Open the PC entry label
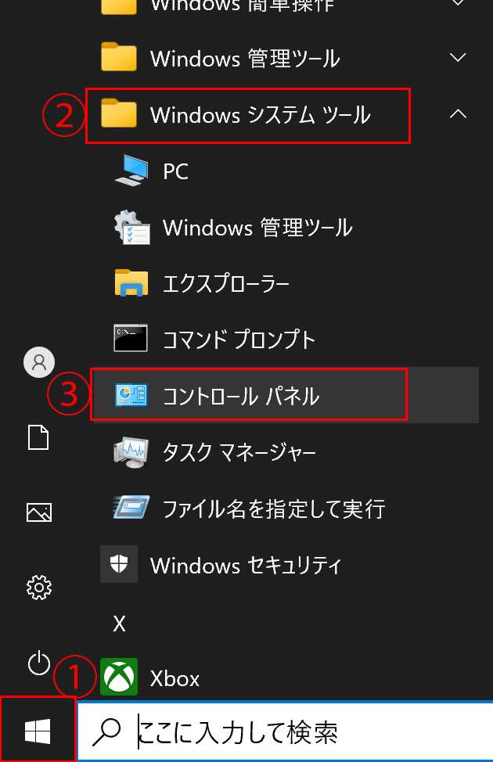 click(176, 171)
